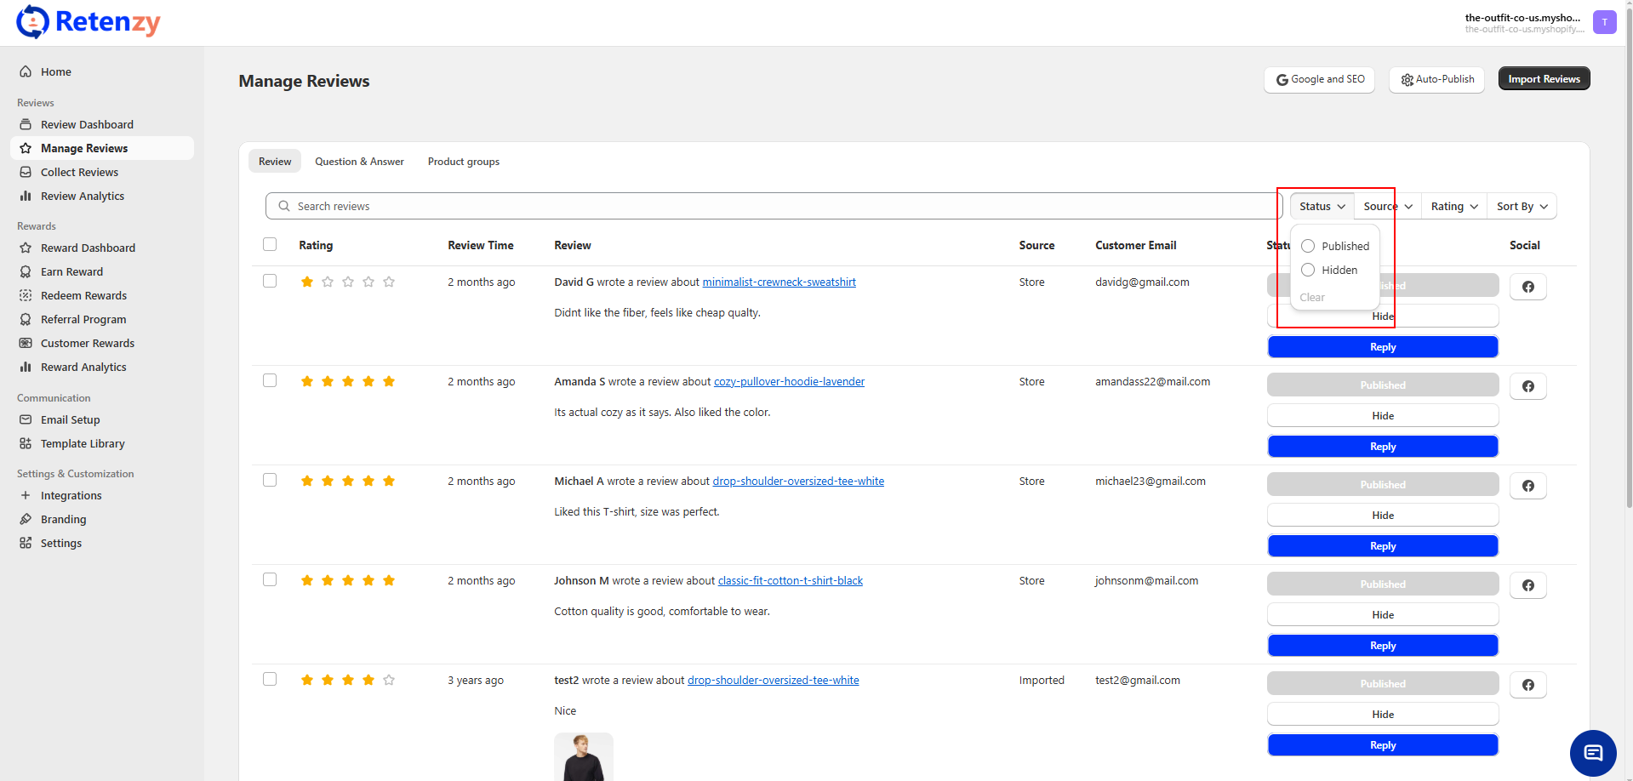
Task: Select the Hidden status radio option
Action: pos(1308,270)
